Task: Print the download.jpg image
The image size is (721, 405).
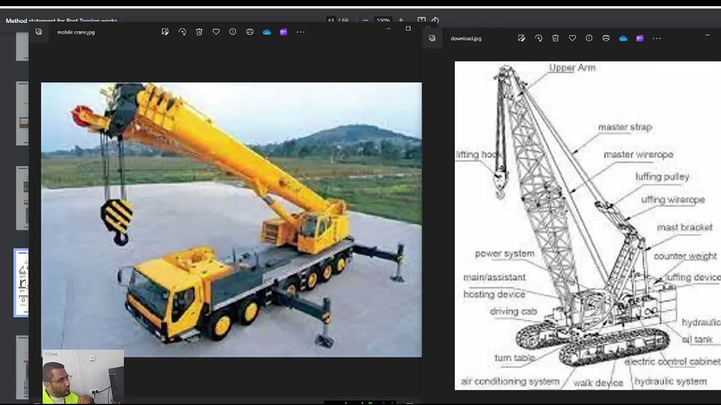Action: tap(606, 38)
